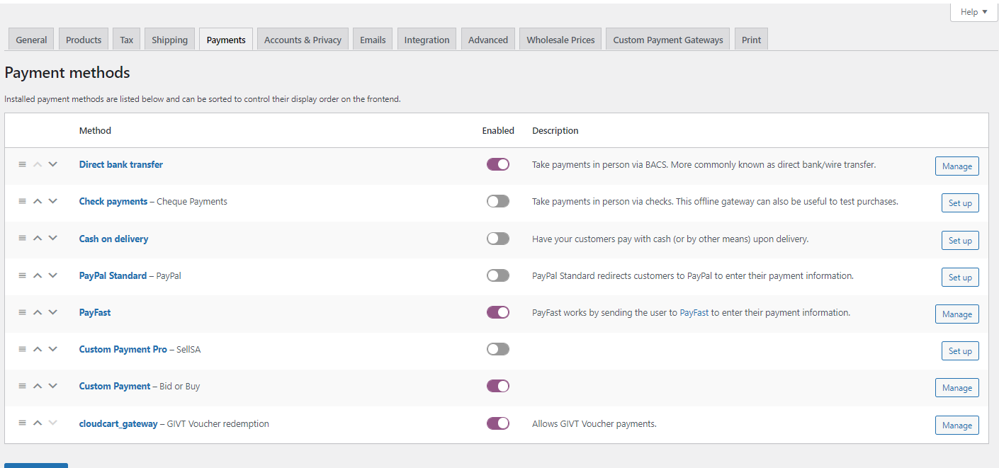Viewport: 999px width, 468px height.
Task: Click move-up arrow for Check payments
Action: (x=37, y=201)
